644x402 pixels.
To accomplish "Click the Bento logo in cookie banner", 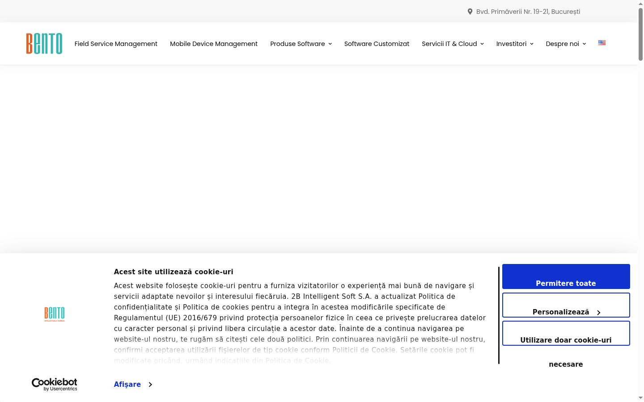I will [55, 314].
